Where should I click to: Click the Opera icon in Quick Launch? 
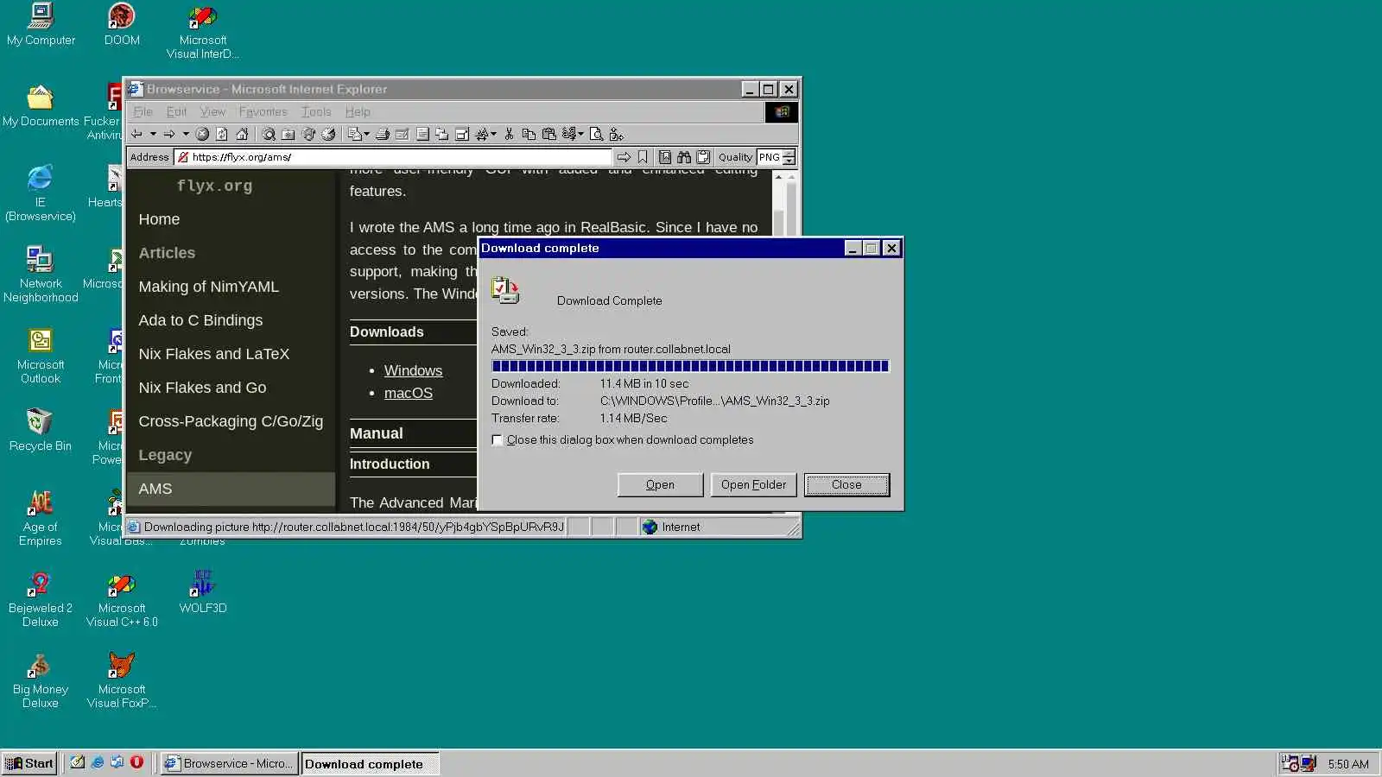point(136,762)
